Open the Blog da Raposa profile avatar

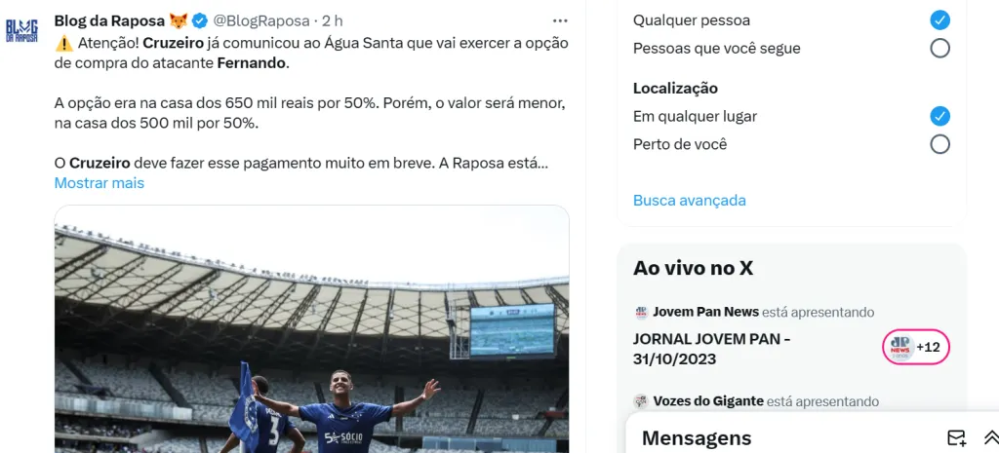21,30
